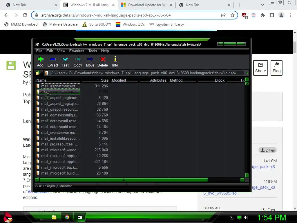Toggle the Chrome side panel icon

tap(272, 15)
